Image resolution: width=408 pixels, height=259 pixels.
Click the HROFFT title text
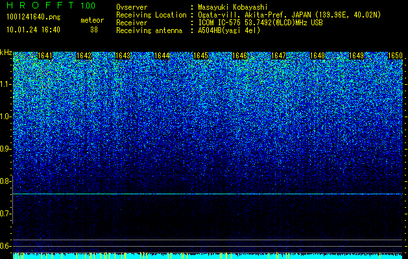tap(40, 5)
